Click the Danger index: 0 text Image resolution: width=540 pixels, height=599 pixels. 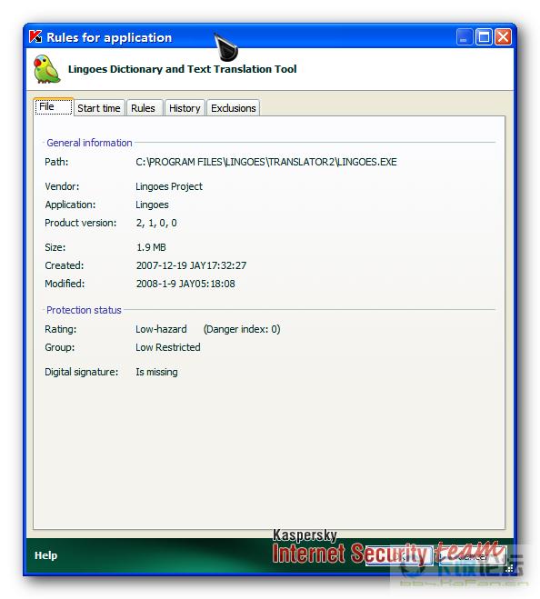(x=242, y=329)
